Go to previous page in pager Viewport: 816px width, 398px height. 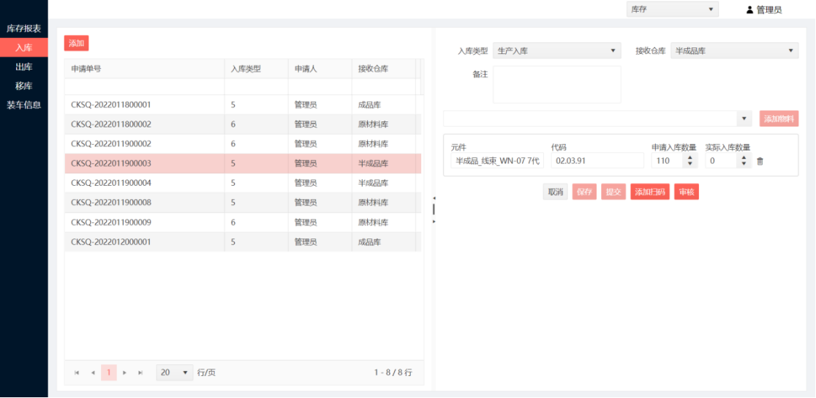pos(93,372)
